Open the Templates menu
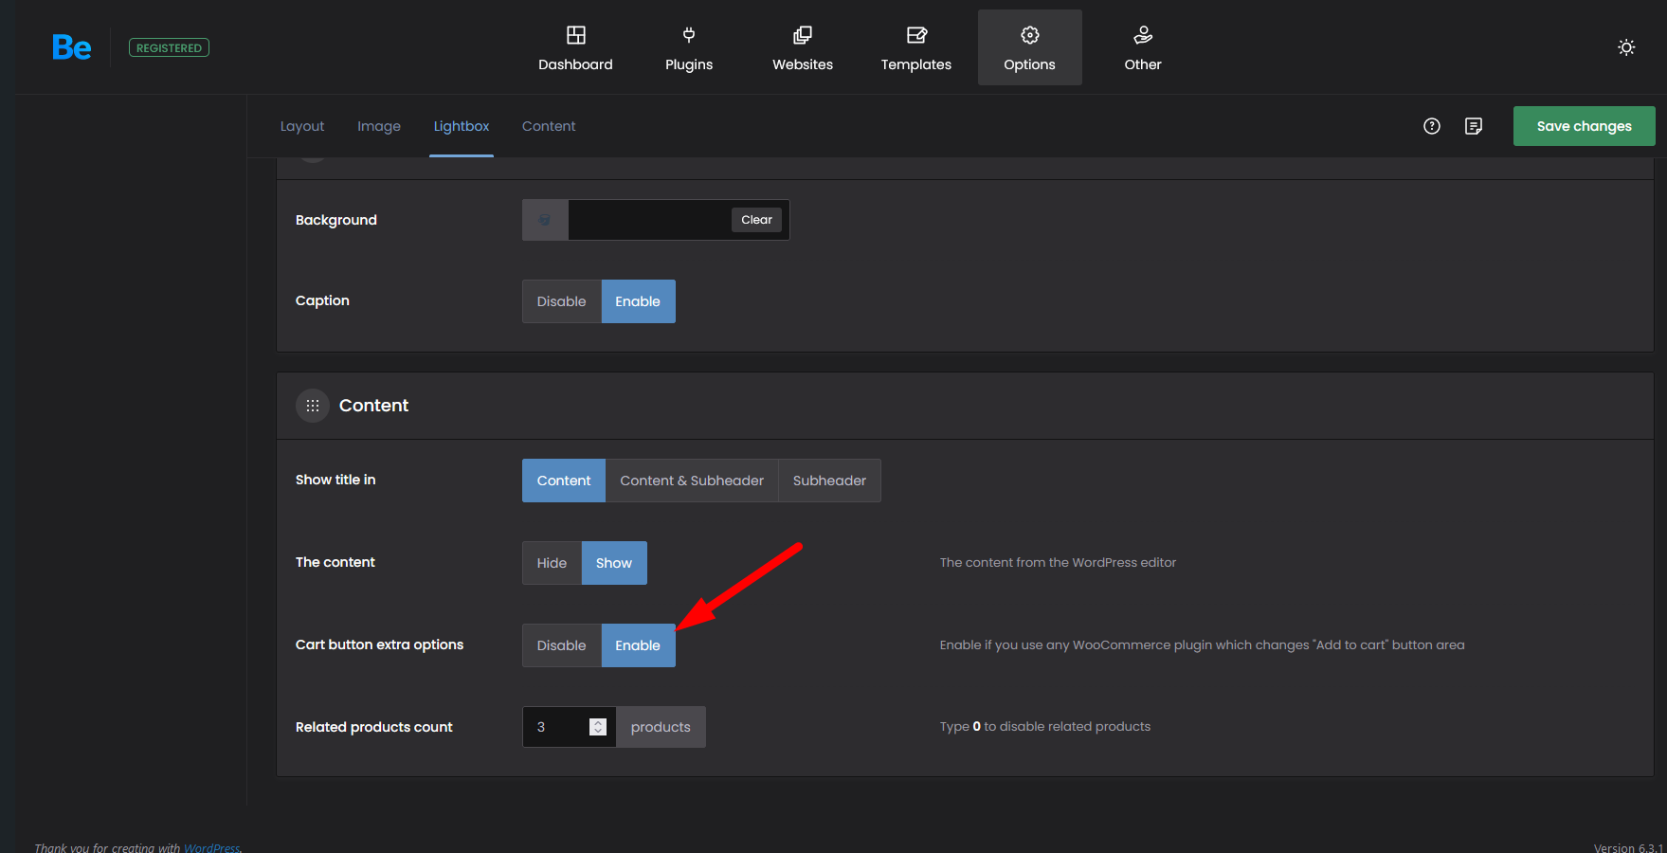 pos(916,47)
